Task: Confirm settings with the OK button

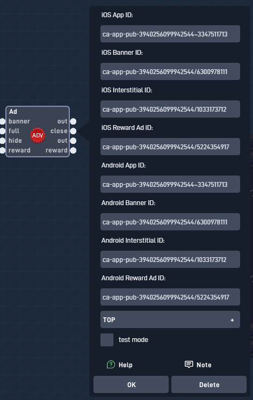Action: coord(131,384)
